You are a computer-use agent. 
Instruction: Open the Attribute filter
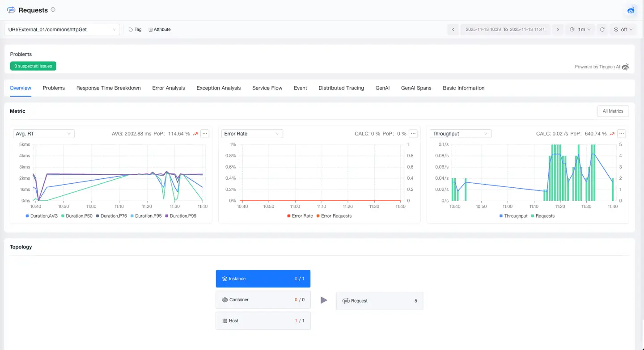pyautogui.click(x=159, y=30)
